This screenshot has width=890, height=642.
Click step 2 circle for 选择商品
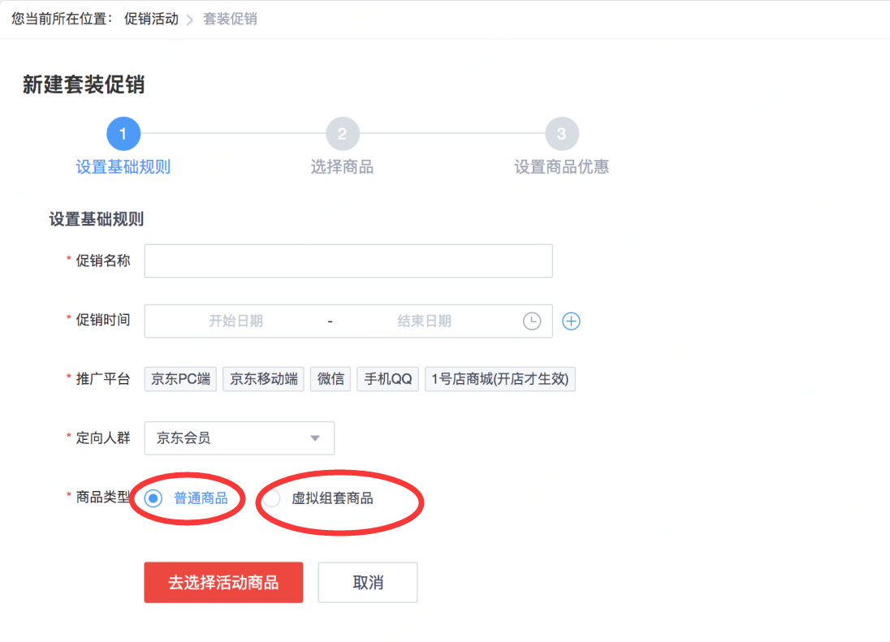tap(342, 134)
